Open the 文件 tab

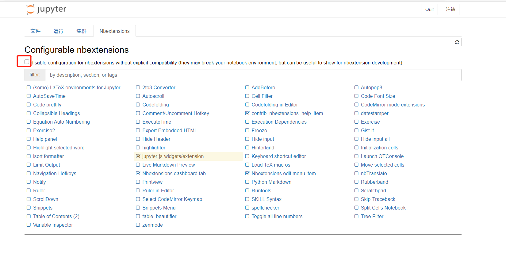point(36,31)
